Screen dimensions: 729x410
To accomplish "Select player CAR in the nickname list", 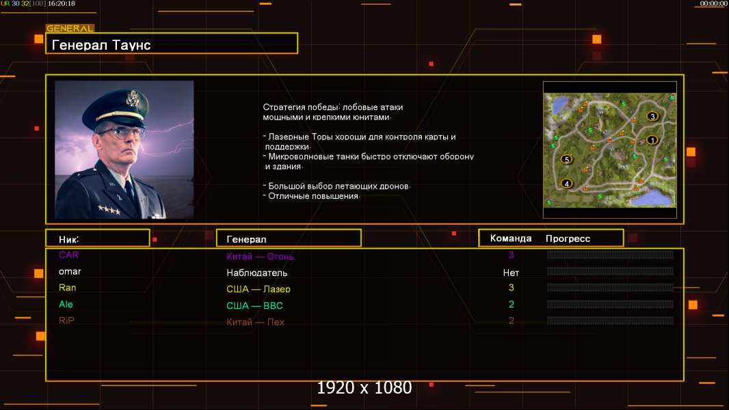I will click(68, 255).
